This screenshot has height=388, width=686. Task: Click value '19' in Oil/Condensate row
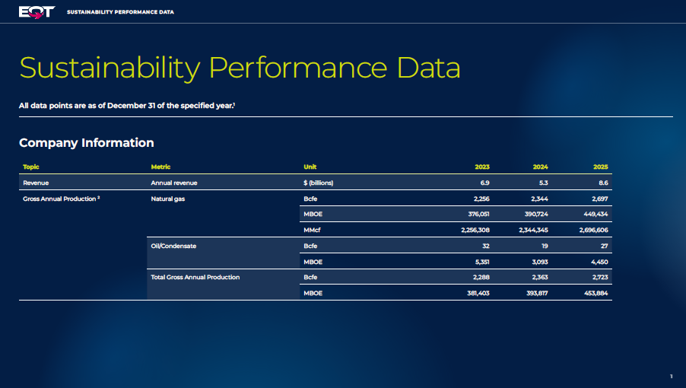tap(545, 246)
